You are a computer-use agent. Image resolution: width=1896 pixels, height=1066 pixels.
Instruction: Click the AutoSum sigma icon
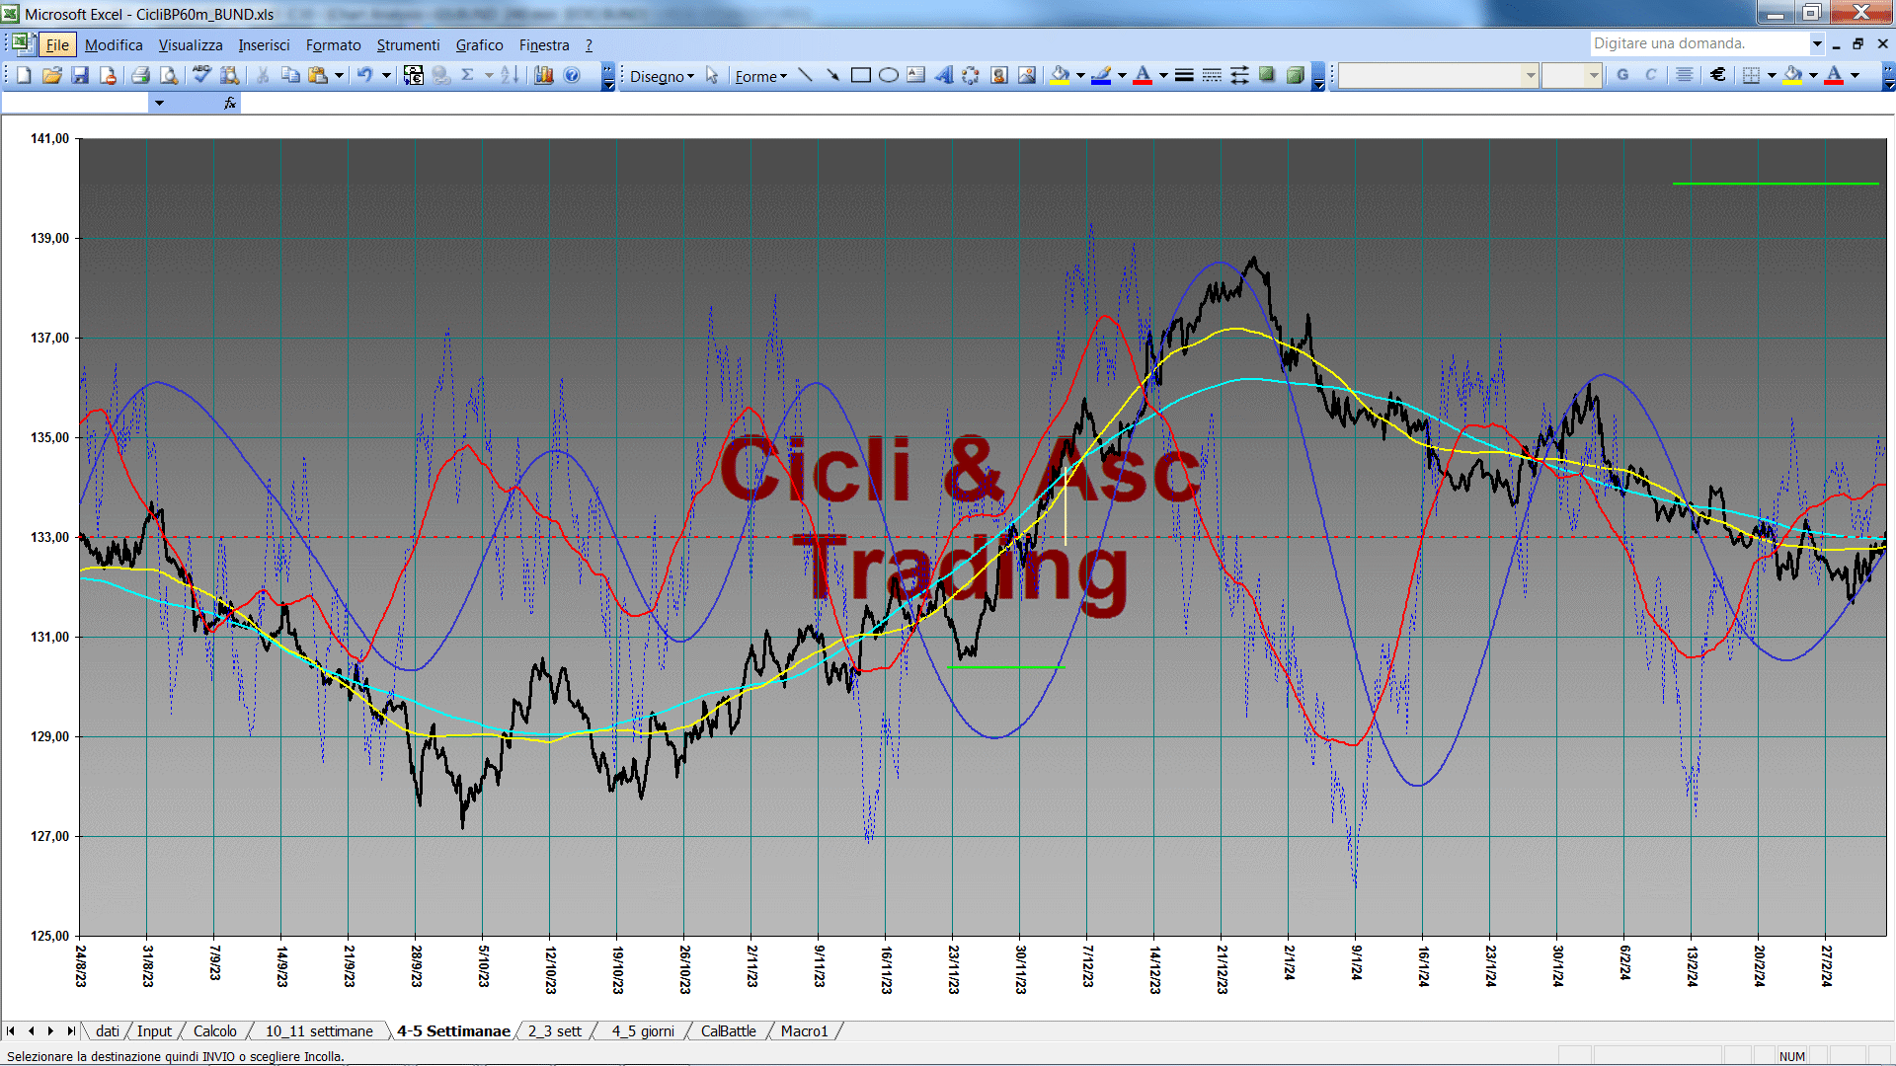coord(468,75)
